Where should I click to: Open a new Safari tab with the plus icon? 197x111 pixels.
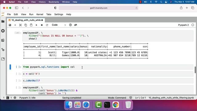[187, 8]
